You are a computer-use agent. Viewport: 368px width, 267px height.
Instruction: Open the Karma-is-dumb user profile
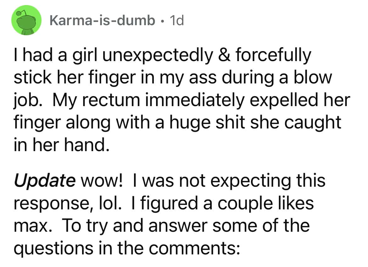point(102,21)
